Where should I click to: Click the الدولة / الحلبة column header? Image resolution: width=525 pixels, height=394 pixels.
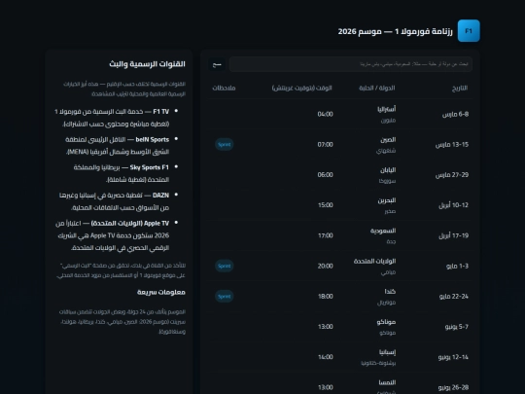click(x=377, y=89)
